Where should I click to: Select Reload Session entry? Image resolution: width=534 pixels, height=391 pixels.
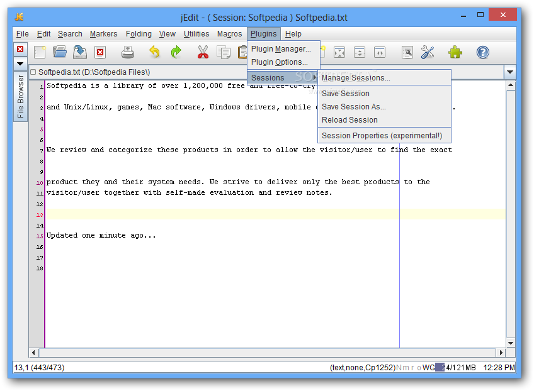(384, 120)
